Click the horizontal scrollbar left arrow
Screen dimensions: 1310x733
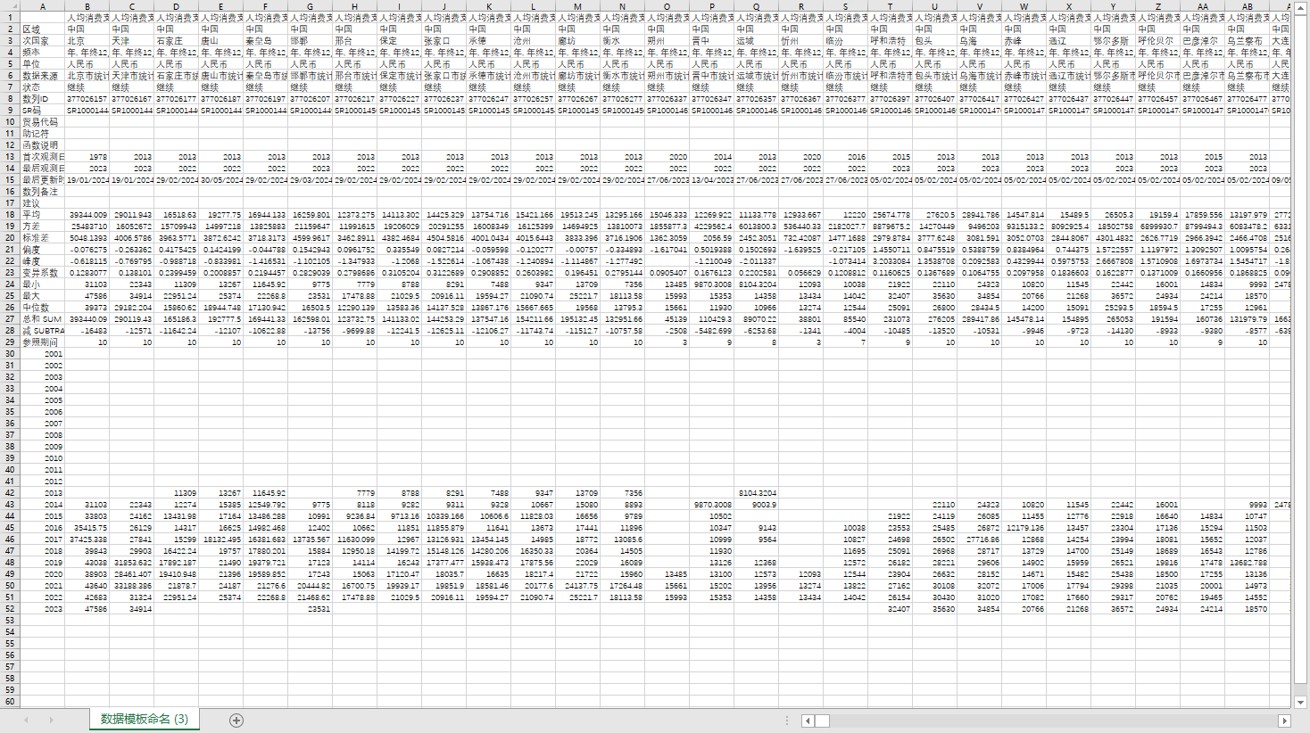[x=808, y=721]
